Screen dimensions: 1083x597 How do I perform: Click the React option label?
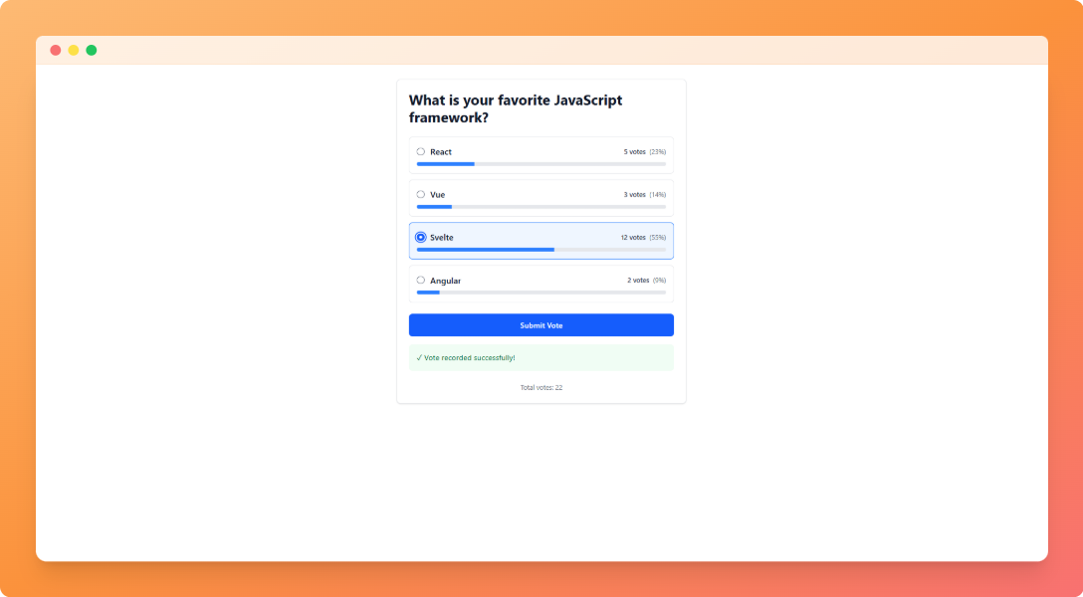tap(441, 152)
